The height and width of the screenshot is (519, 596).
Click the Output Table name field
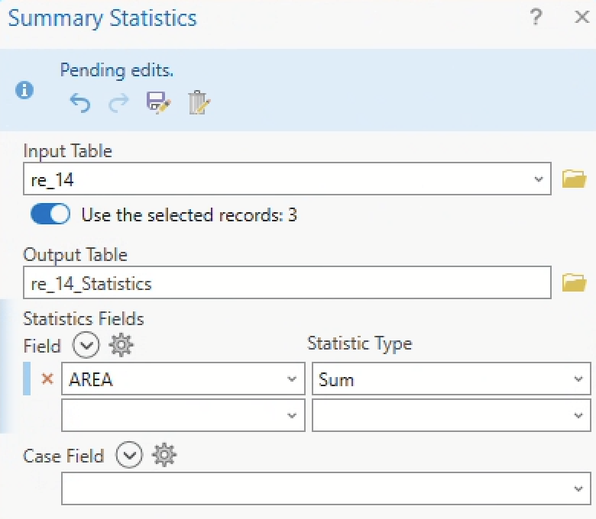click(x=287, y=283)
